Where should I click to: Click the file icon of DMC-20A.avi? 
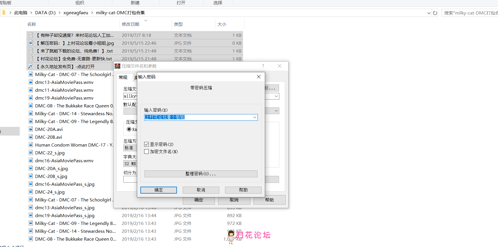pyautogui.click(x=31, y=129)
